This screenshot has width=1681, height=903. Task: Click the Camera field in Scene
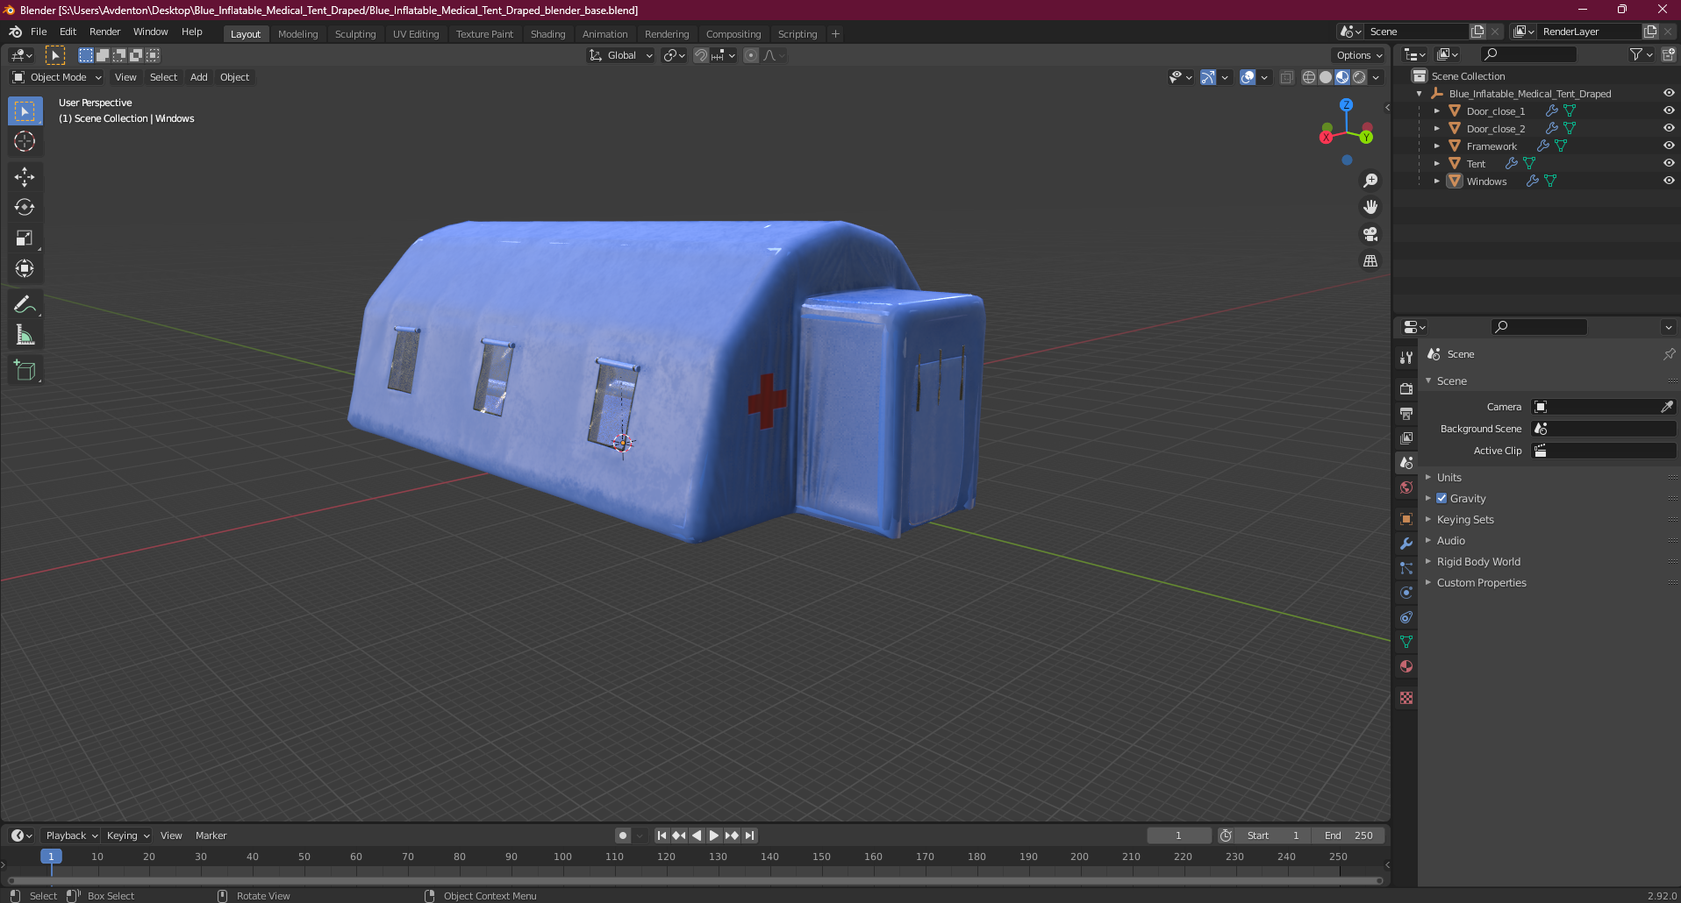[1603, 407]
